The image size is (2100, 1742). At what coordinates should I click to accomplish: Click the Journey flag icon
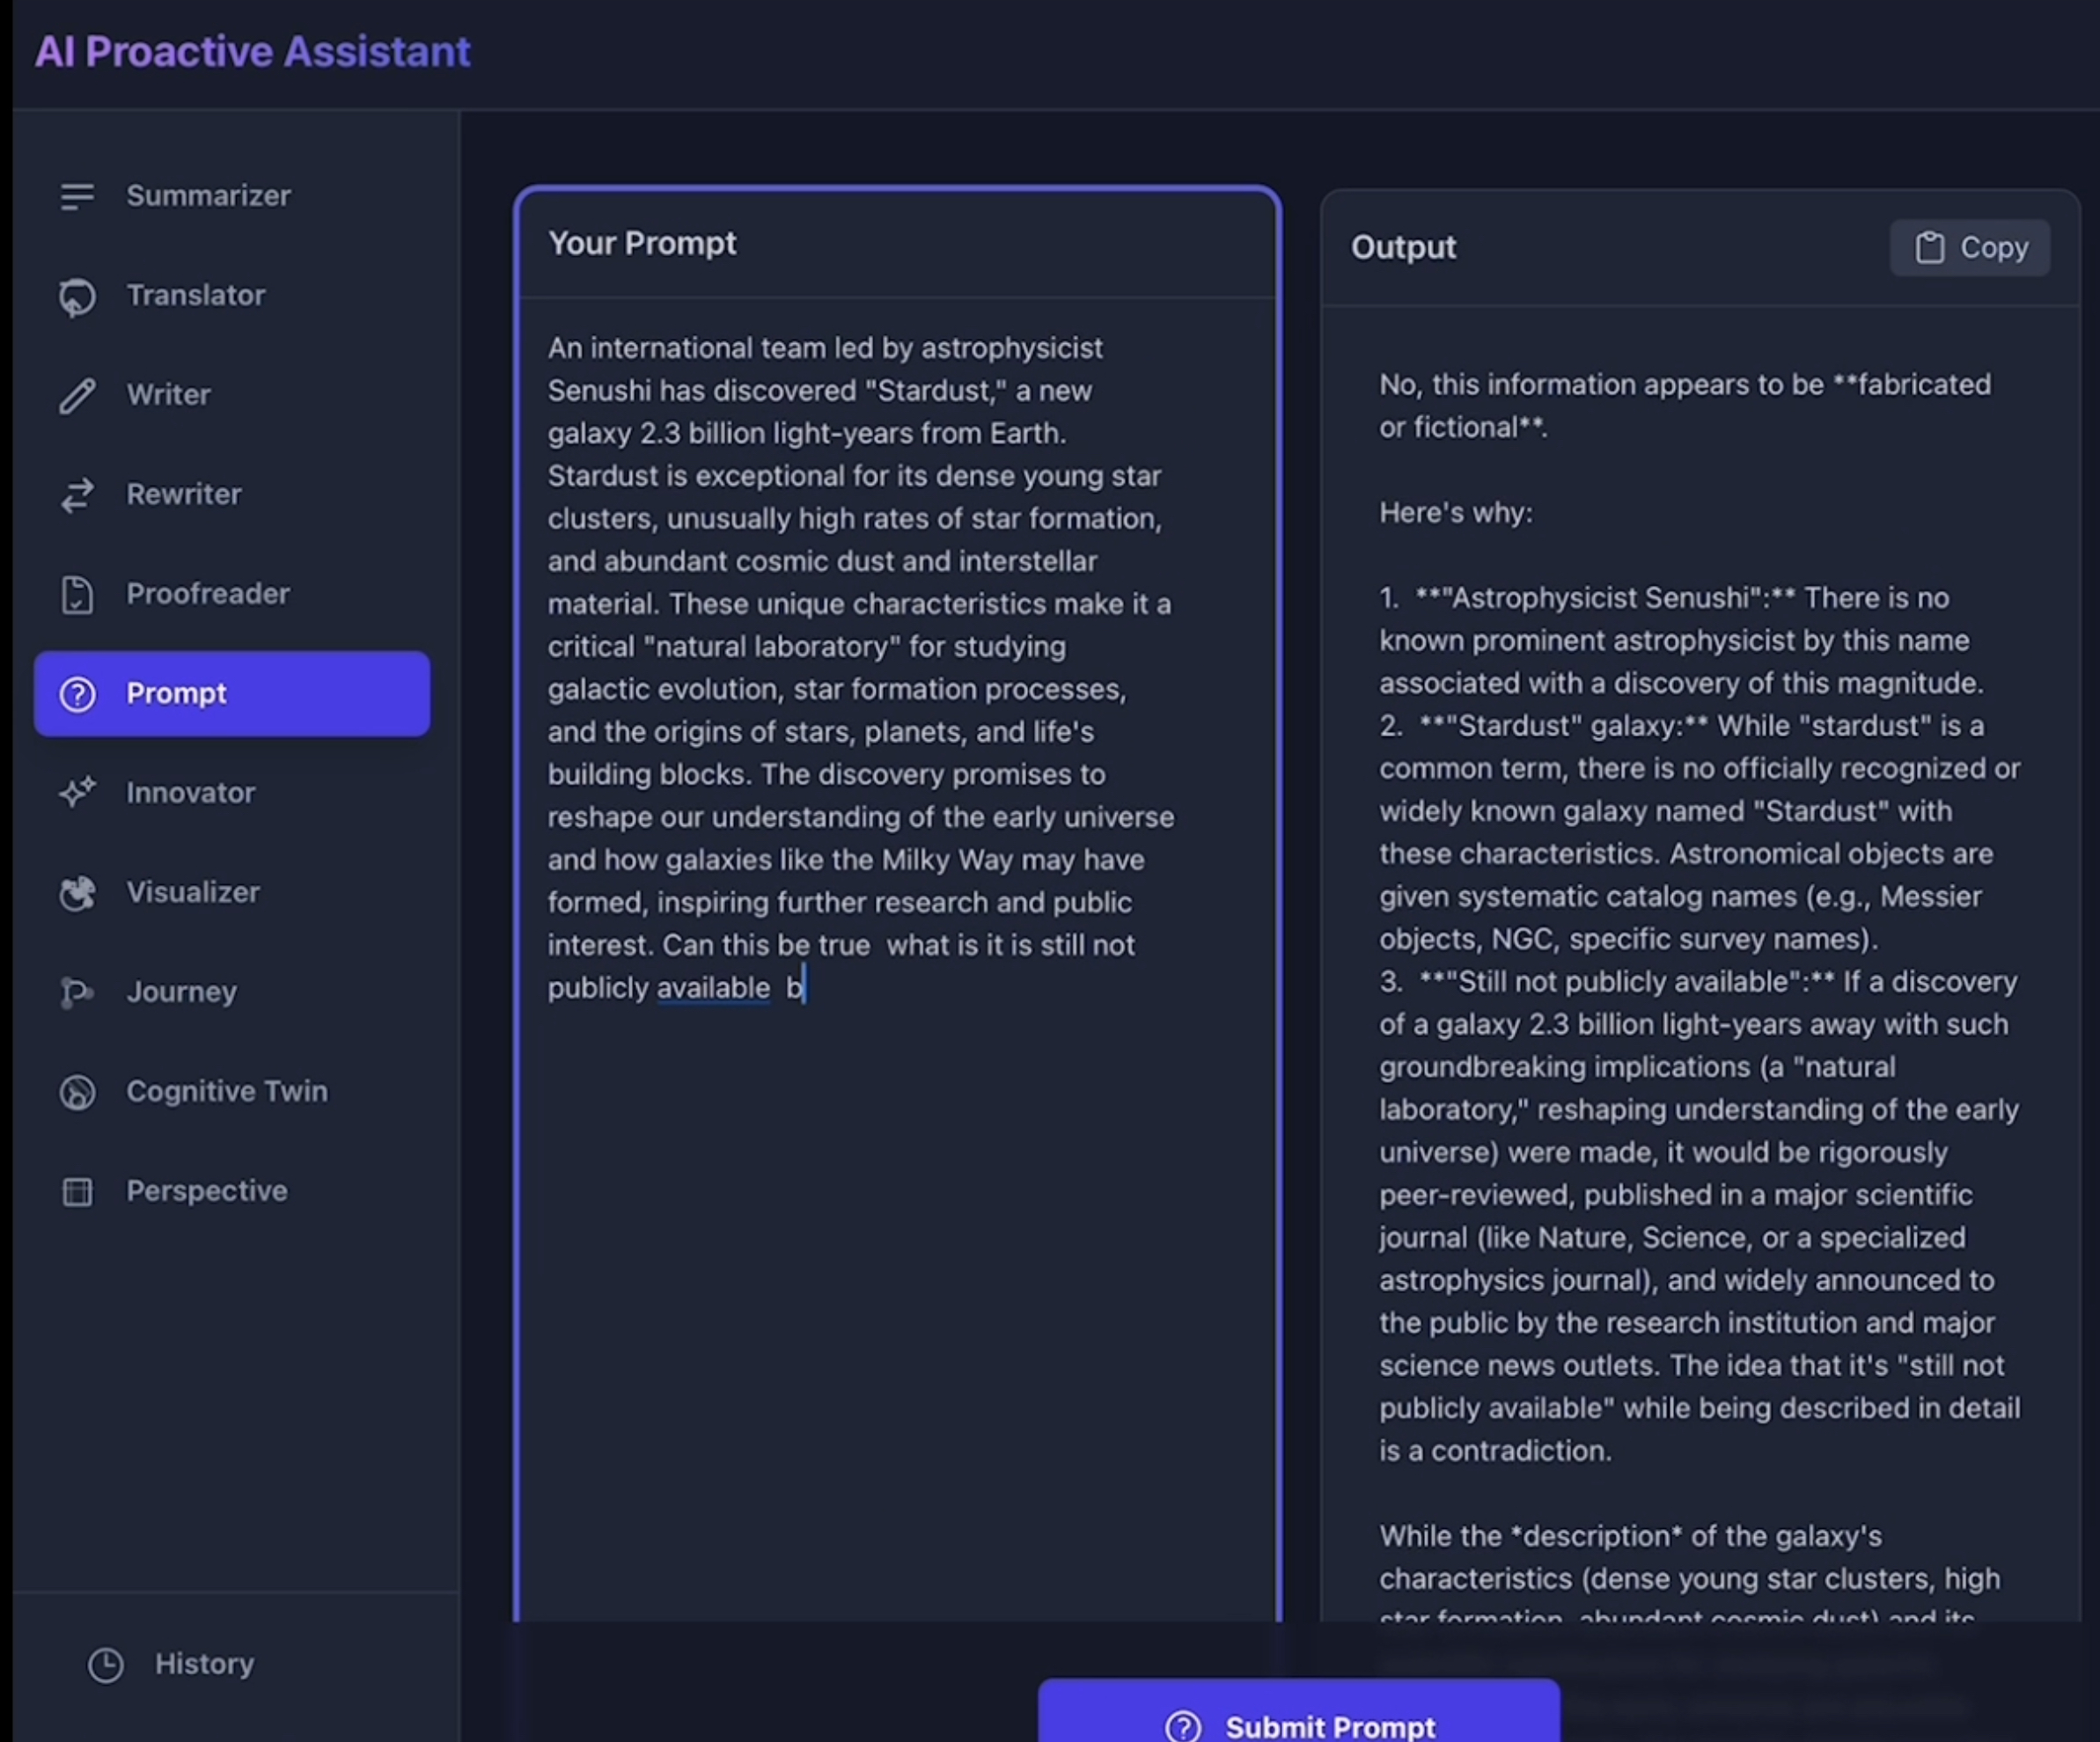click(77, 992)
